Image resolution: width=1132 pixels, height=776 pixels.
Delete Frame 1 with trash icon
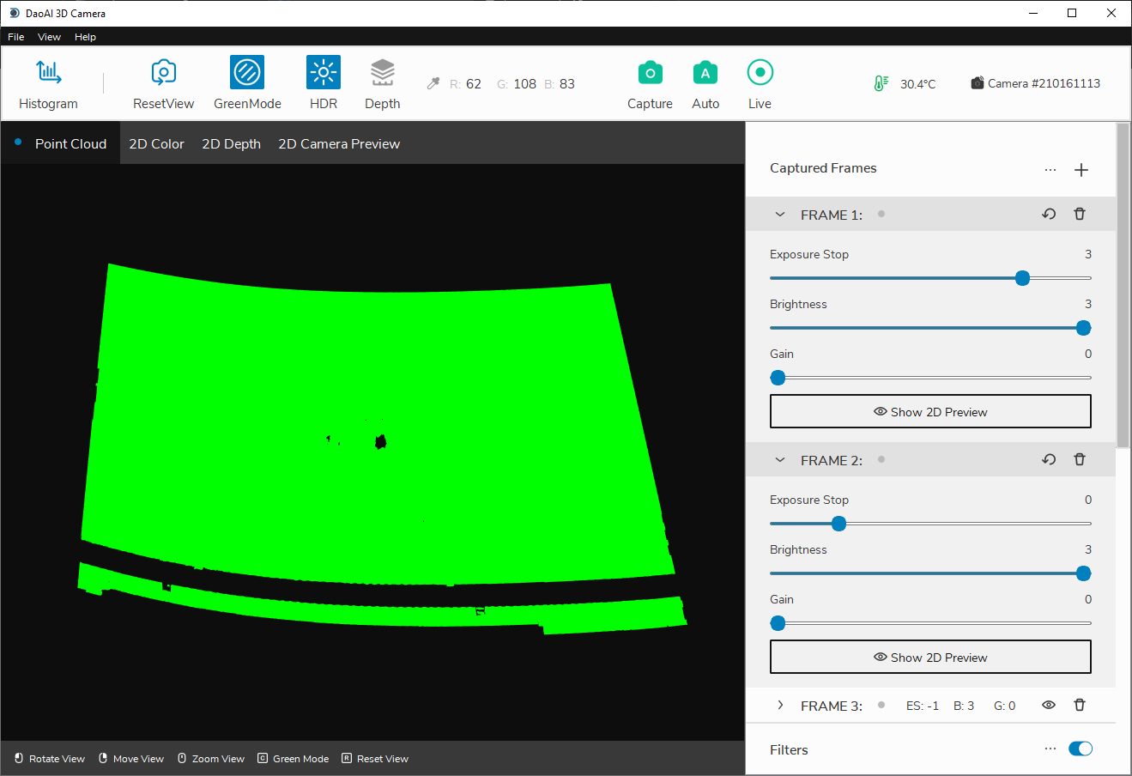pyautogui.click(x=1080, y=215)
